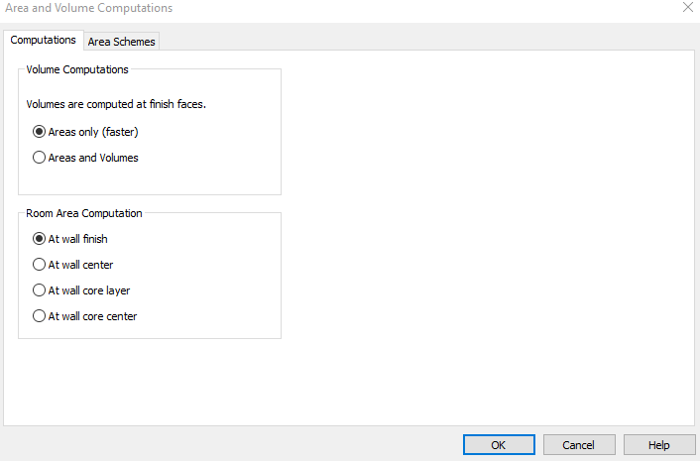This screenshot has height=461, width=700.
Task: Close the Area and Volume Computations dialog
Action: [688, 7]
